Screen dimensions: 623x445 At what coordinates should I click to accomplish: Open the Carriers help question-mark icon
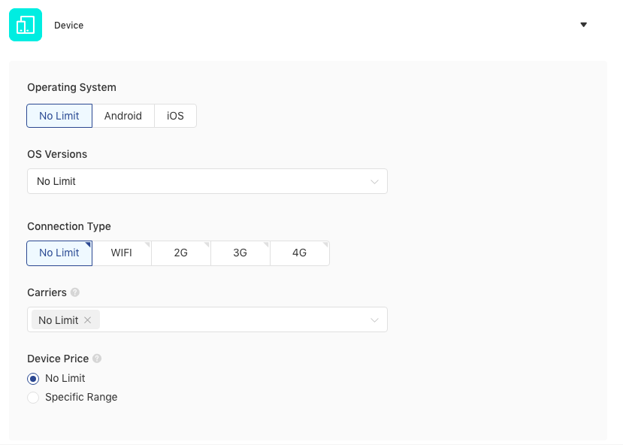point(75,292)
